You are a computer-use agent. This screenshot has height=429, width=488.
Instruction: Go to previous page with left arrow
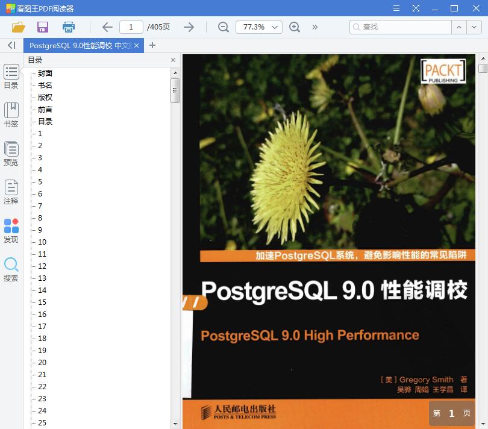point(107,27)
